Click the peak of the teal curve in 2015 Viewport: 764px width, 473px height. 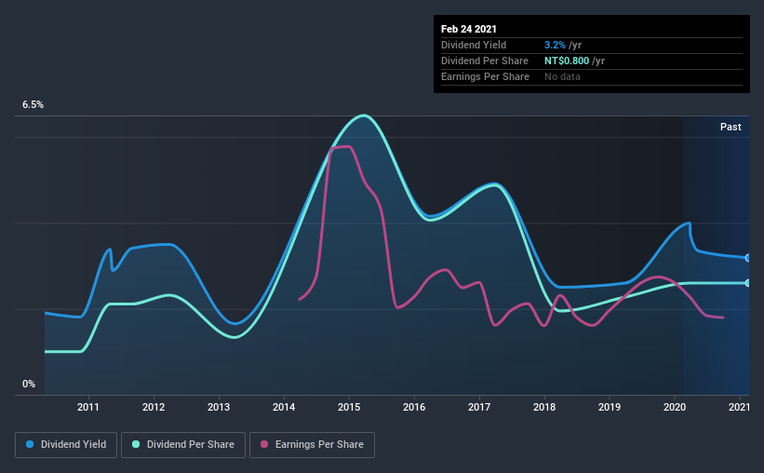[364, 115]
